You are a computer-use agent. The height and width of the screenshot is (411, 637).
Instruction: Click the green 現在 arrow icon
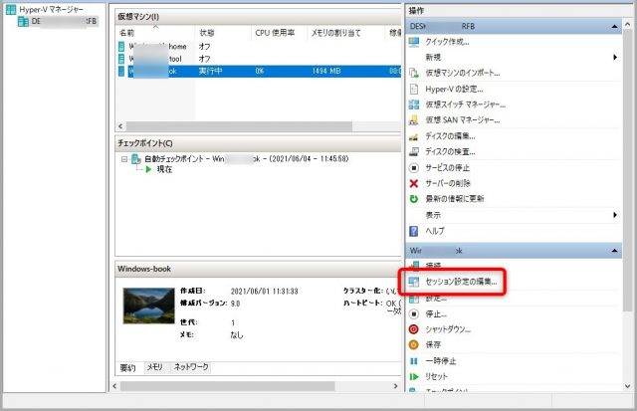click(148, 169)
